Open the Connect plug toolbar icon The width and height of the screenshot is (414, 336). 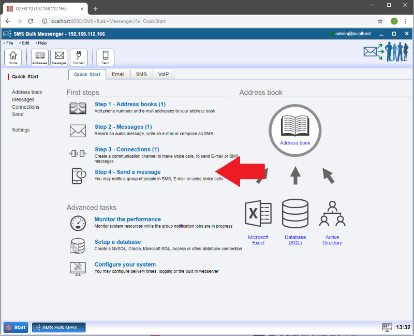tap(79, 57)
